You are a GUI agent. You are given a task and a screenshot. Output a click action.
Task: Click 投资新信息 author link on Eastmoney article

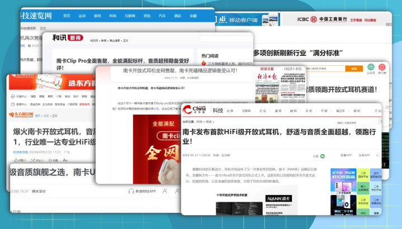pyautogui.click(x=21, y=152)
